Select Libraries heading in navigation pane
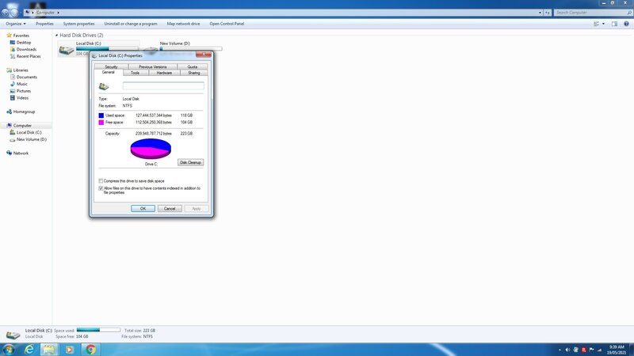This screenshot has height=356, width=634. (21, 70)
